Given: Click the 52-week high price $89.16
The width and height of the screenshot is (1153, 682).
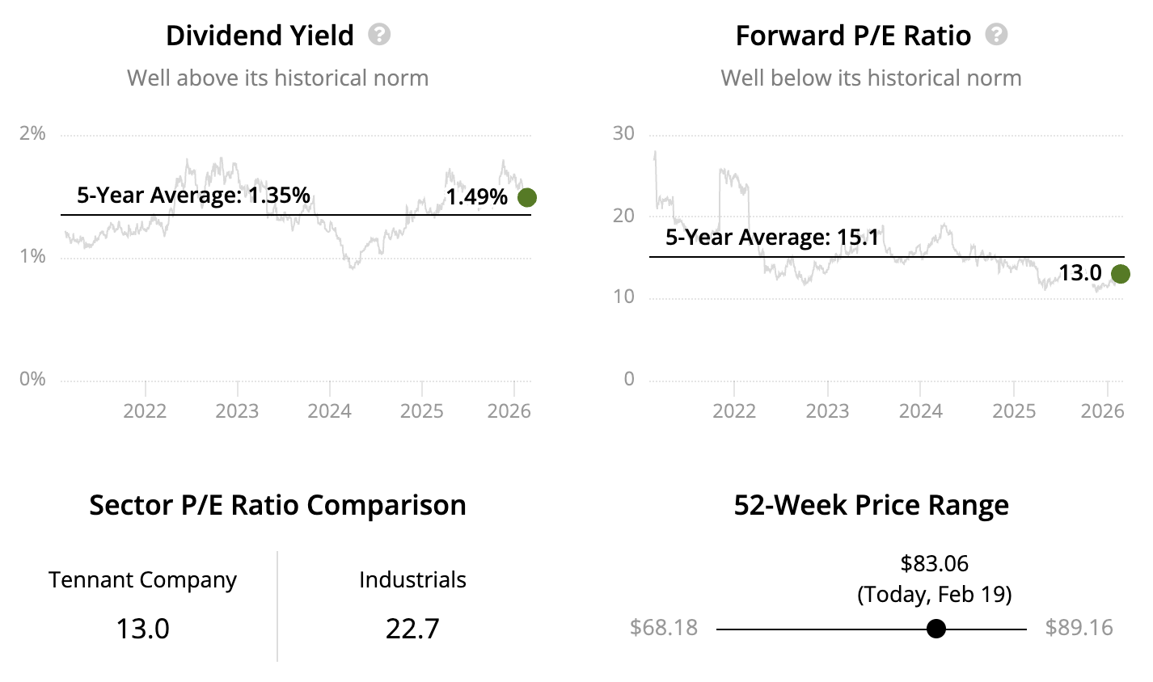Looking at the screenshot, I should point(1079,628).
